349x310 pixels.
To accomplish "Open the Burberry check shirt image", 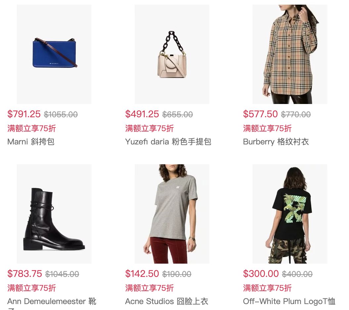I will [x=290, y=54].
